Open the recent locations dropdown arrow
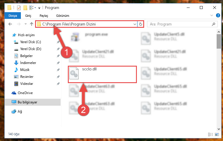The image size is (223, 141). pyautogui.click(x=26, y=24)
